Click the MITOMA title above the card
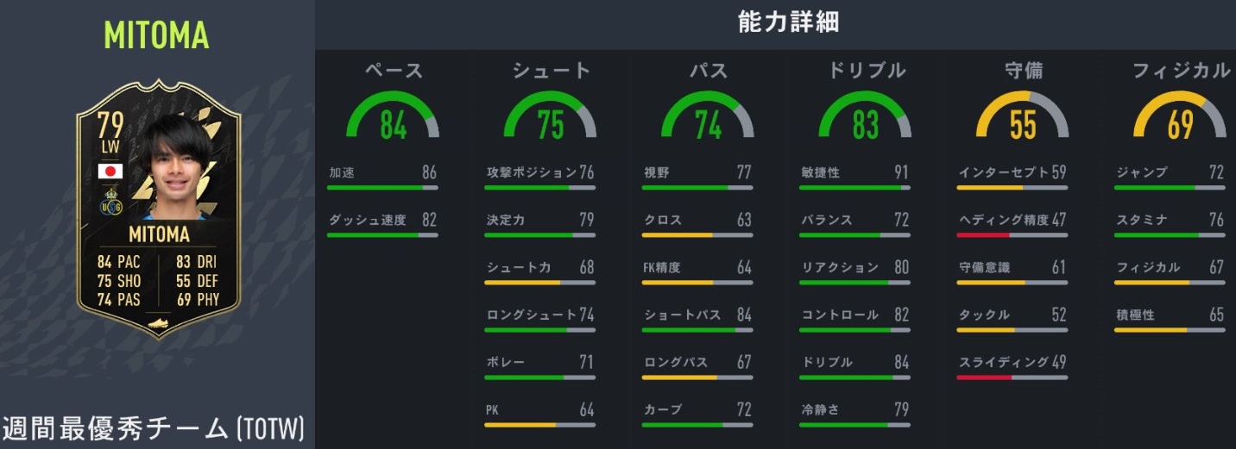 [156, 35]
